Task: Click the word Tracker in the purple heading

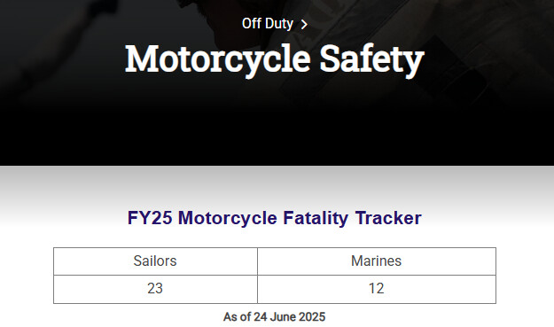Action: tap(388, 217)
